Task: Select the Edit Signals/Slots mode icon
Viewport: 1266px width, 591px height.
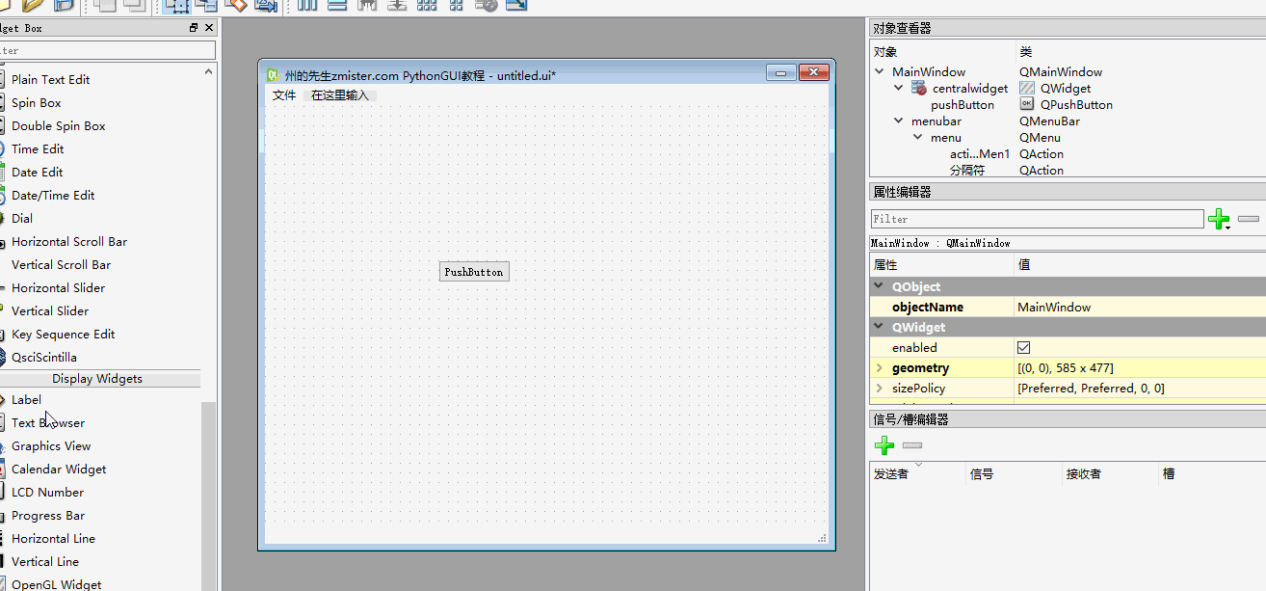Action: coord(205,6)
